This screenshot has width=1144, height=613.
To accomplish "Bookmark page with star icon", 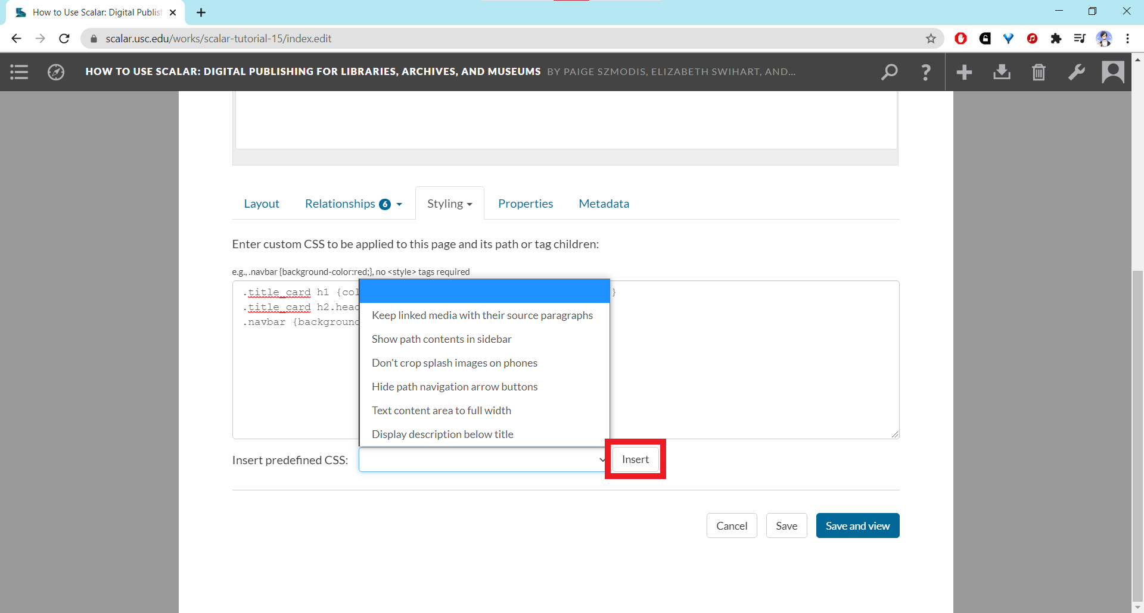I will click(931, 39).
